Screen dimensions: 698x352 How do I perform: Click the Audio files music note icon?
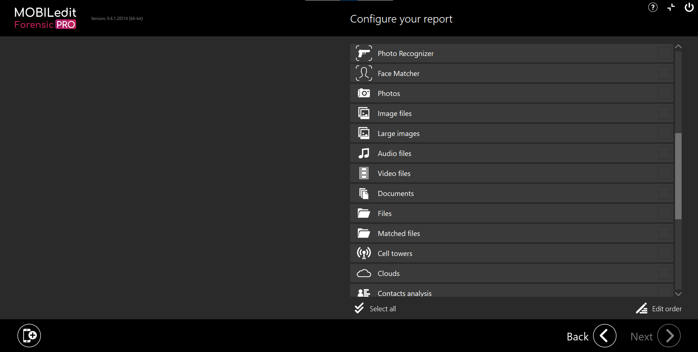point(364,153)
